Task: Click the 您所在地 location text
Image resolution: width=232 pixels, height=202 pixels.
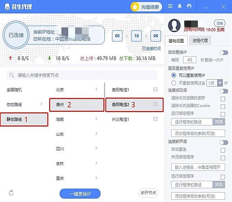Action: pyautogui.click(x=62, y=39)
